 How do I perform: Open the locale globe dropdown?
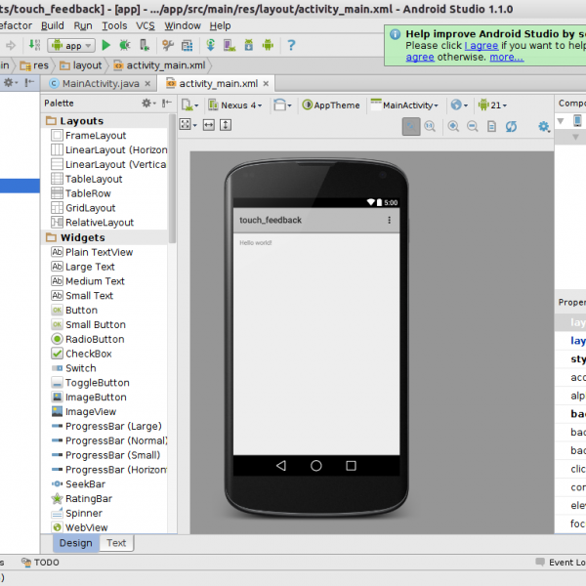pos(459,105)
